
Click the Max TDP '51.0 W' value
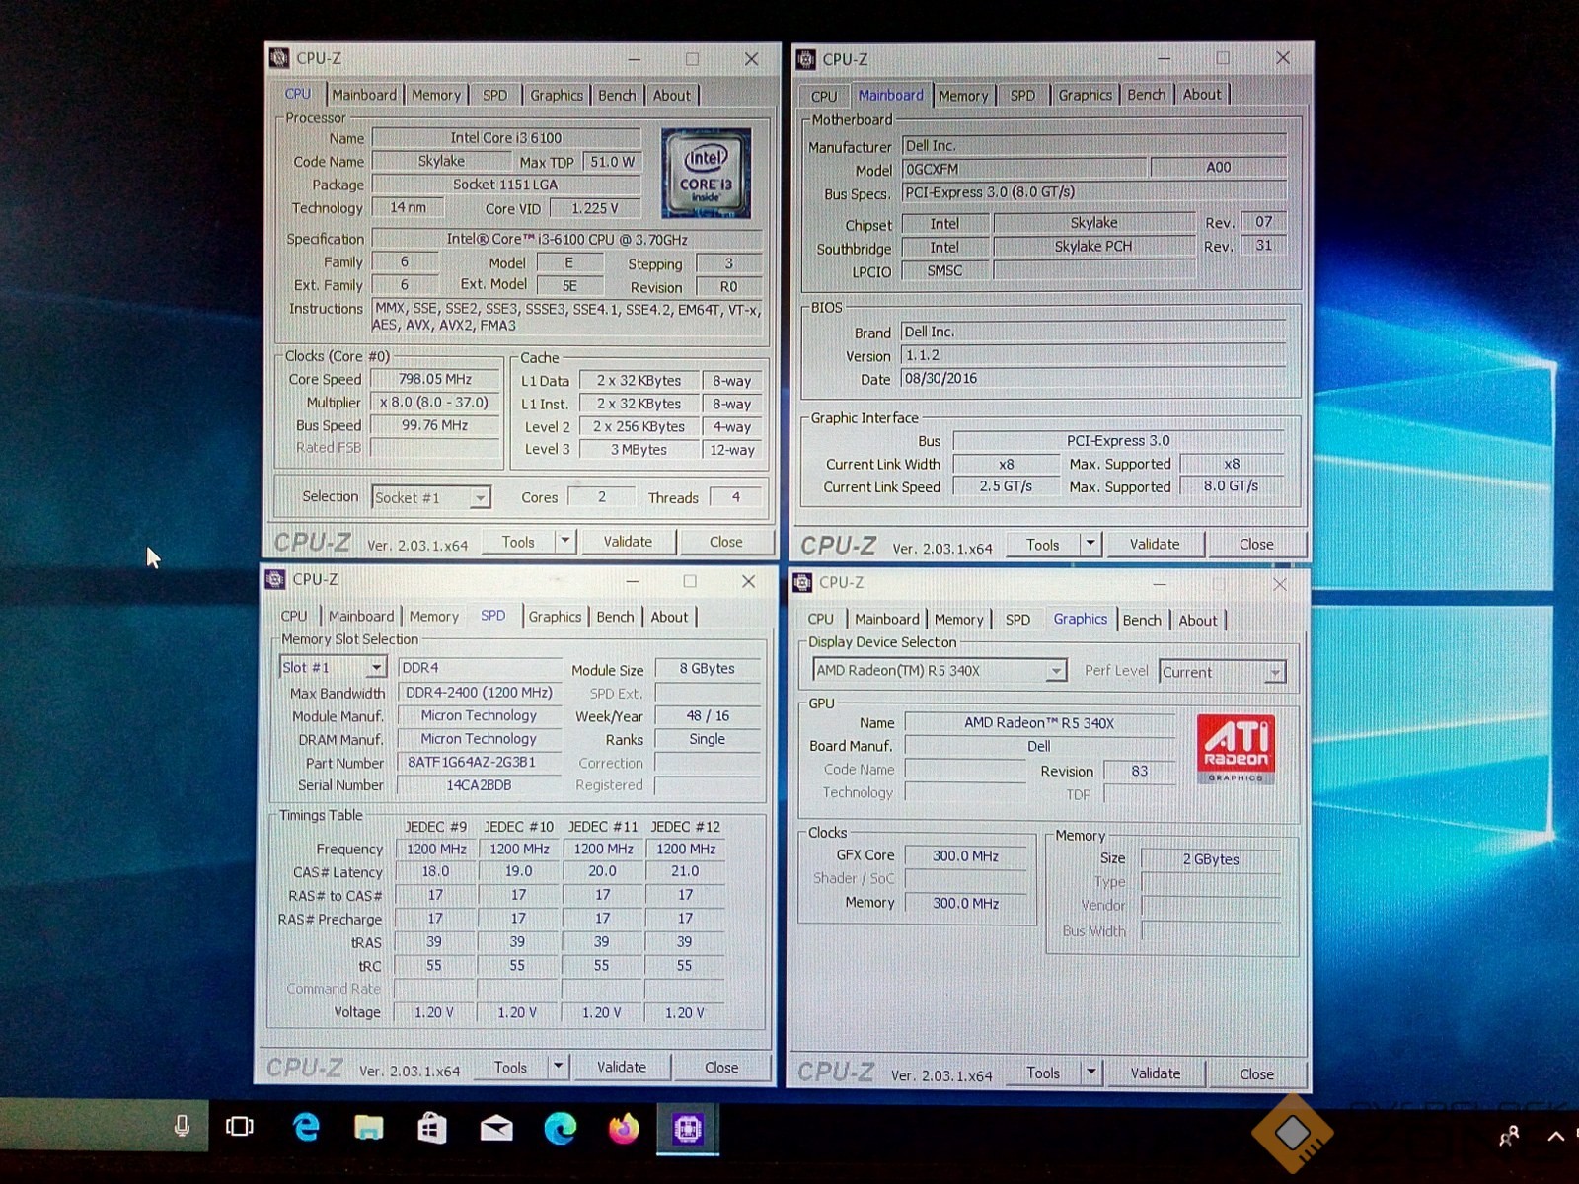click(x=612, y=161)
